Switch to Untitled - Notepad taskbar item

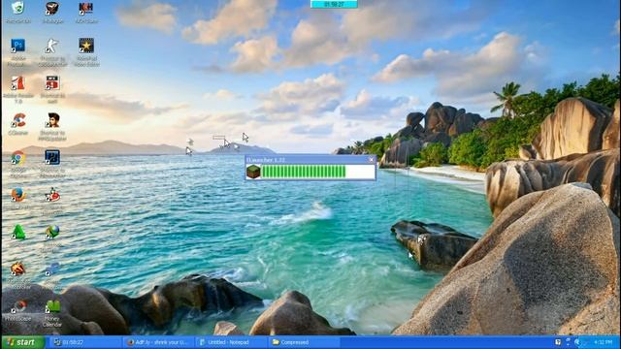pyautogui.click(x=231, y=342)
